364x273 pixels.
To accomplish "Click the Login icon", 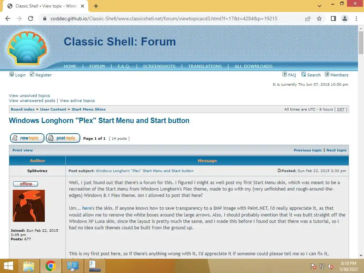I will point(12,74).
